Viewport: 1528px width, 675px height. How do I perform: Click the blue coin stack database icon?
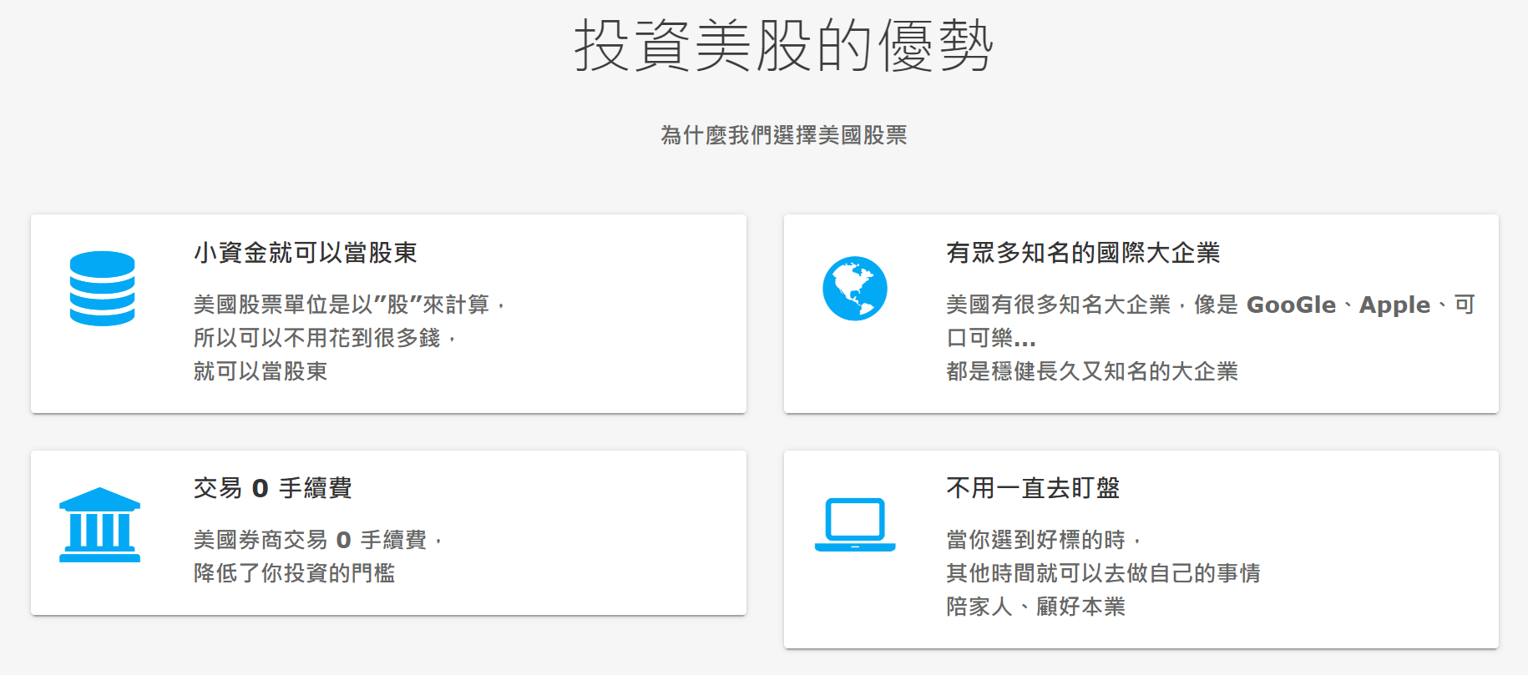(x=102, y=289)
